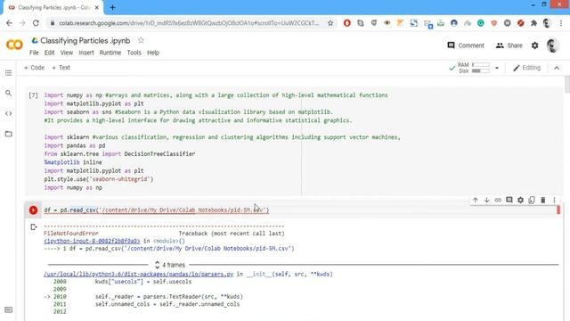Click the output clear icon beside traceback
This screenshot has width=570, height=321.
[34, 227]
